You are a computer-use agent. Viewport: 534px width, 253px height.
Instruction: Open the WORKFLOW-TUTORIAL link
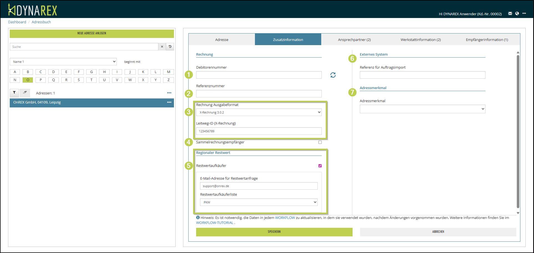pos(215,223)
